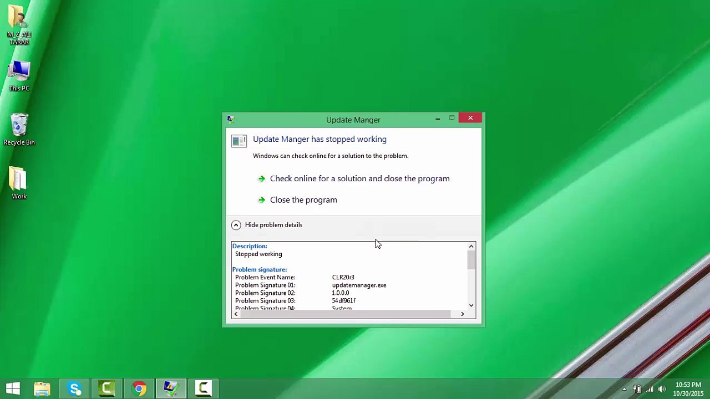Image resolution: width=710 pixels, height=399 pixels.
Task: Open the green Camtasia taskbar icon
Action: pyautogui.click(x=107, y=388)
